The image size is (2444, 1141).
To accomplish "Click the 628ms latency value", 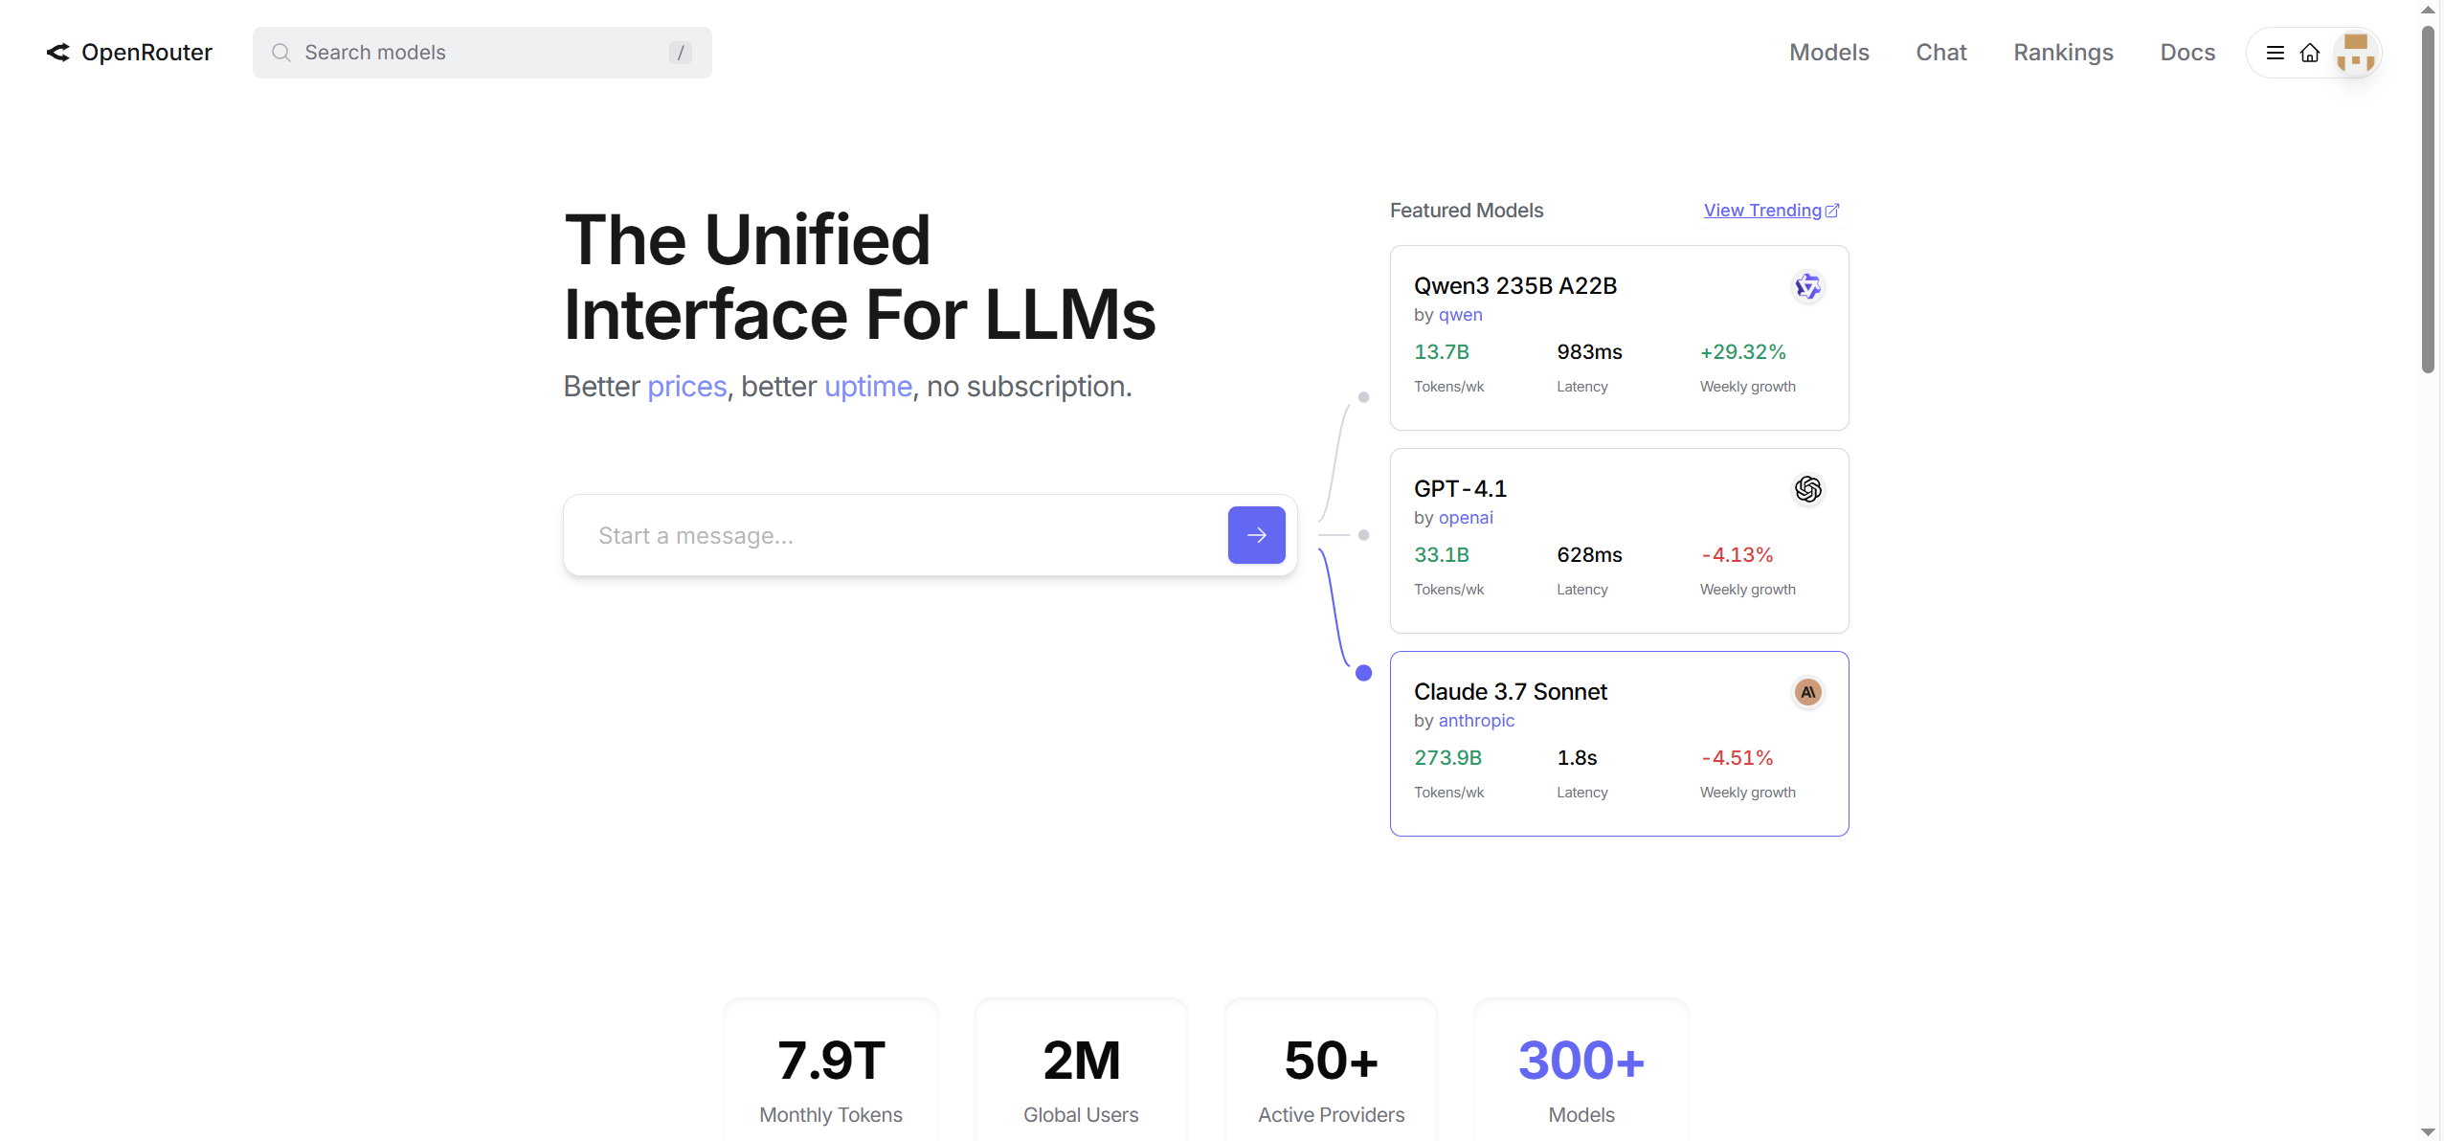I will click(1589, 555).
